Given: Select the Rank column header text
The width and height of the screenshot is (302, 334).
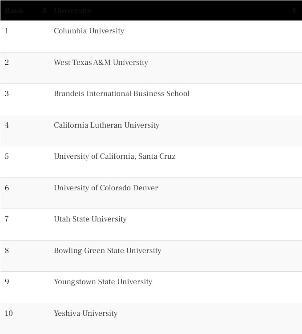Looking at the screenshot, I should click(x=14, y=10).
